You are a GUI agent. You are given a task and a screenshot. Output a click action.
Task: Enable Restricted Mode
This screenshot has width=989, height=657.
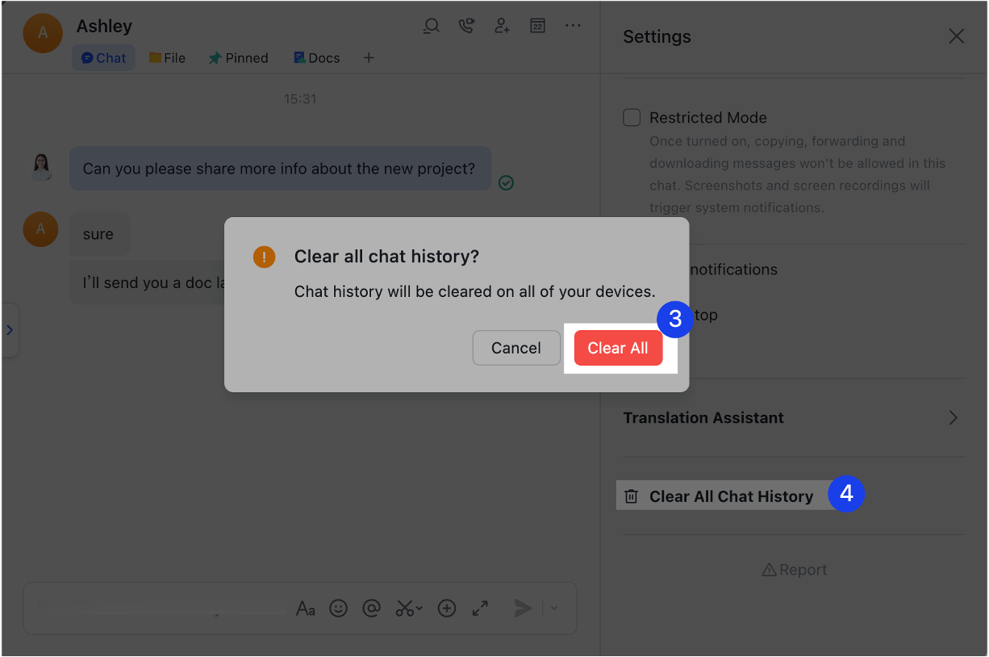coord(632,117)
